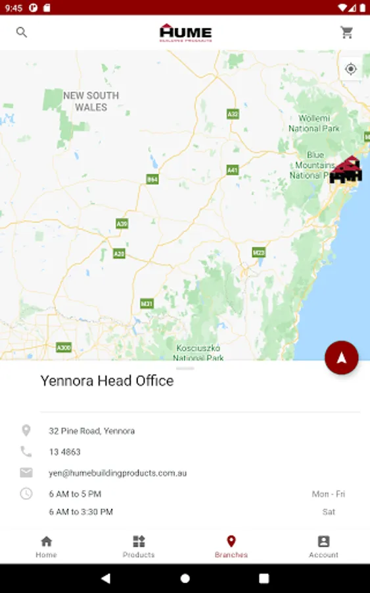This screenshot has height=593, width=370.
Task: Call the number 13 4863
Action: (64, 452)
